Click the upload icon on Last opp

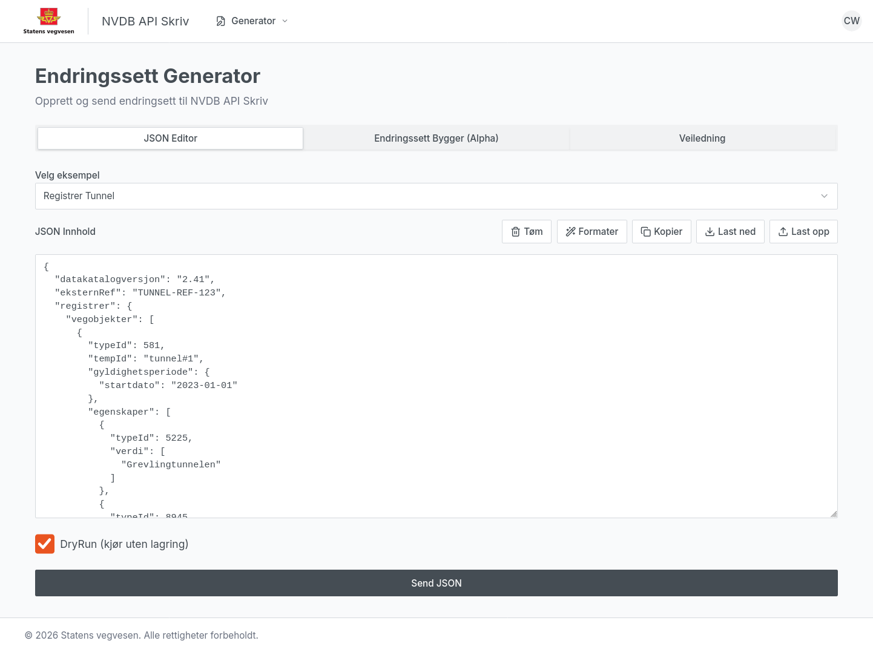click(x=783, y=232)
